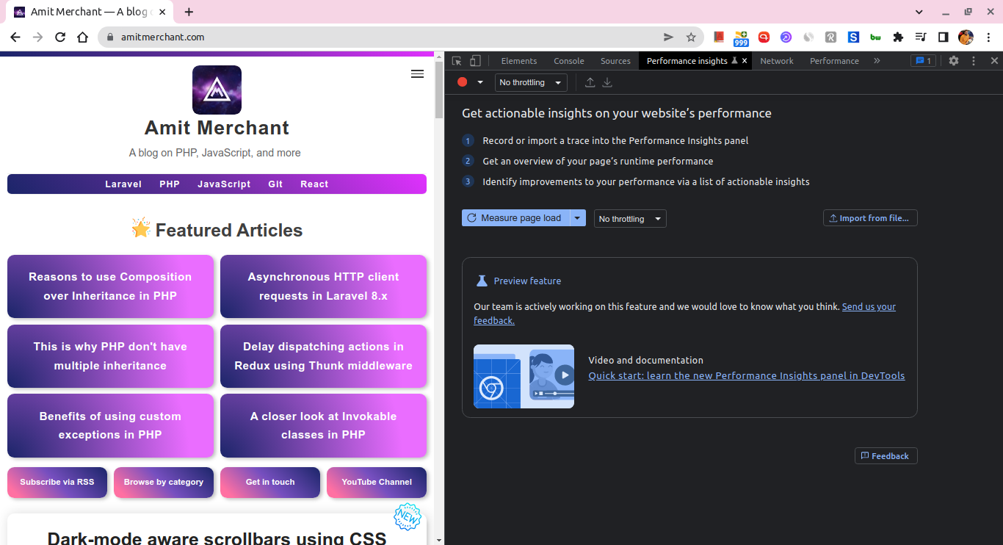Screen dimensions: 1003x545
Task: Click the browser back arrow
Action: point(15,37)
